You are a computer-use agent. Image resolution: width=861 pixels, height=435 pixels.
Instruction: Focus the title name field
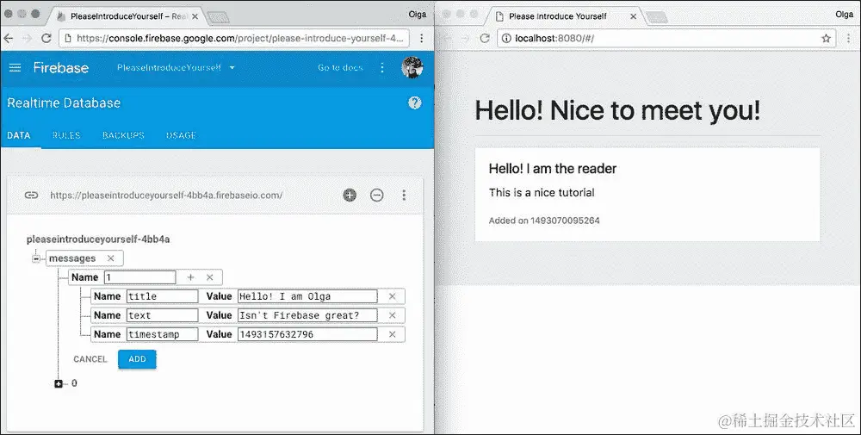[x=162, y=296]
